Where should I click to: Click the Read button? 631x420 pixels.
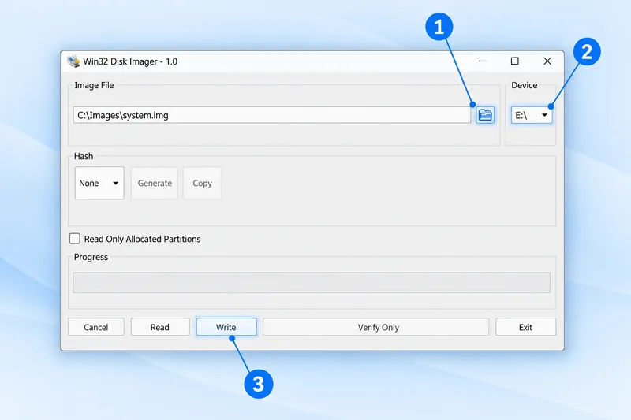point(160,327)
